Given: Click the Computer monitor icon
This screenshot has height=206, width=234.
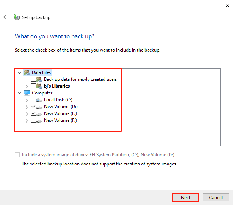Looking at the screenshot, I should [27, 93].
